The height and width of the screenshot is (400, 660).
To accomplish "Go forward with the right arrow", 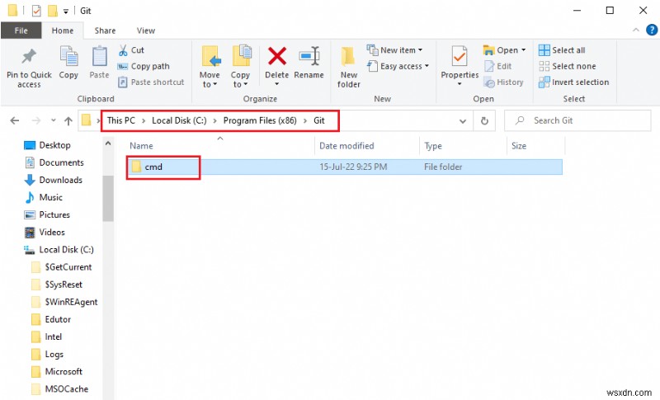I will (x=36, y=120).
